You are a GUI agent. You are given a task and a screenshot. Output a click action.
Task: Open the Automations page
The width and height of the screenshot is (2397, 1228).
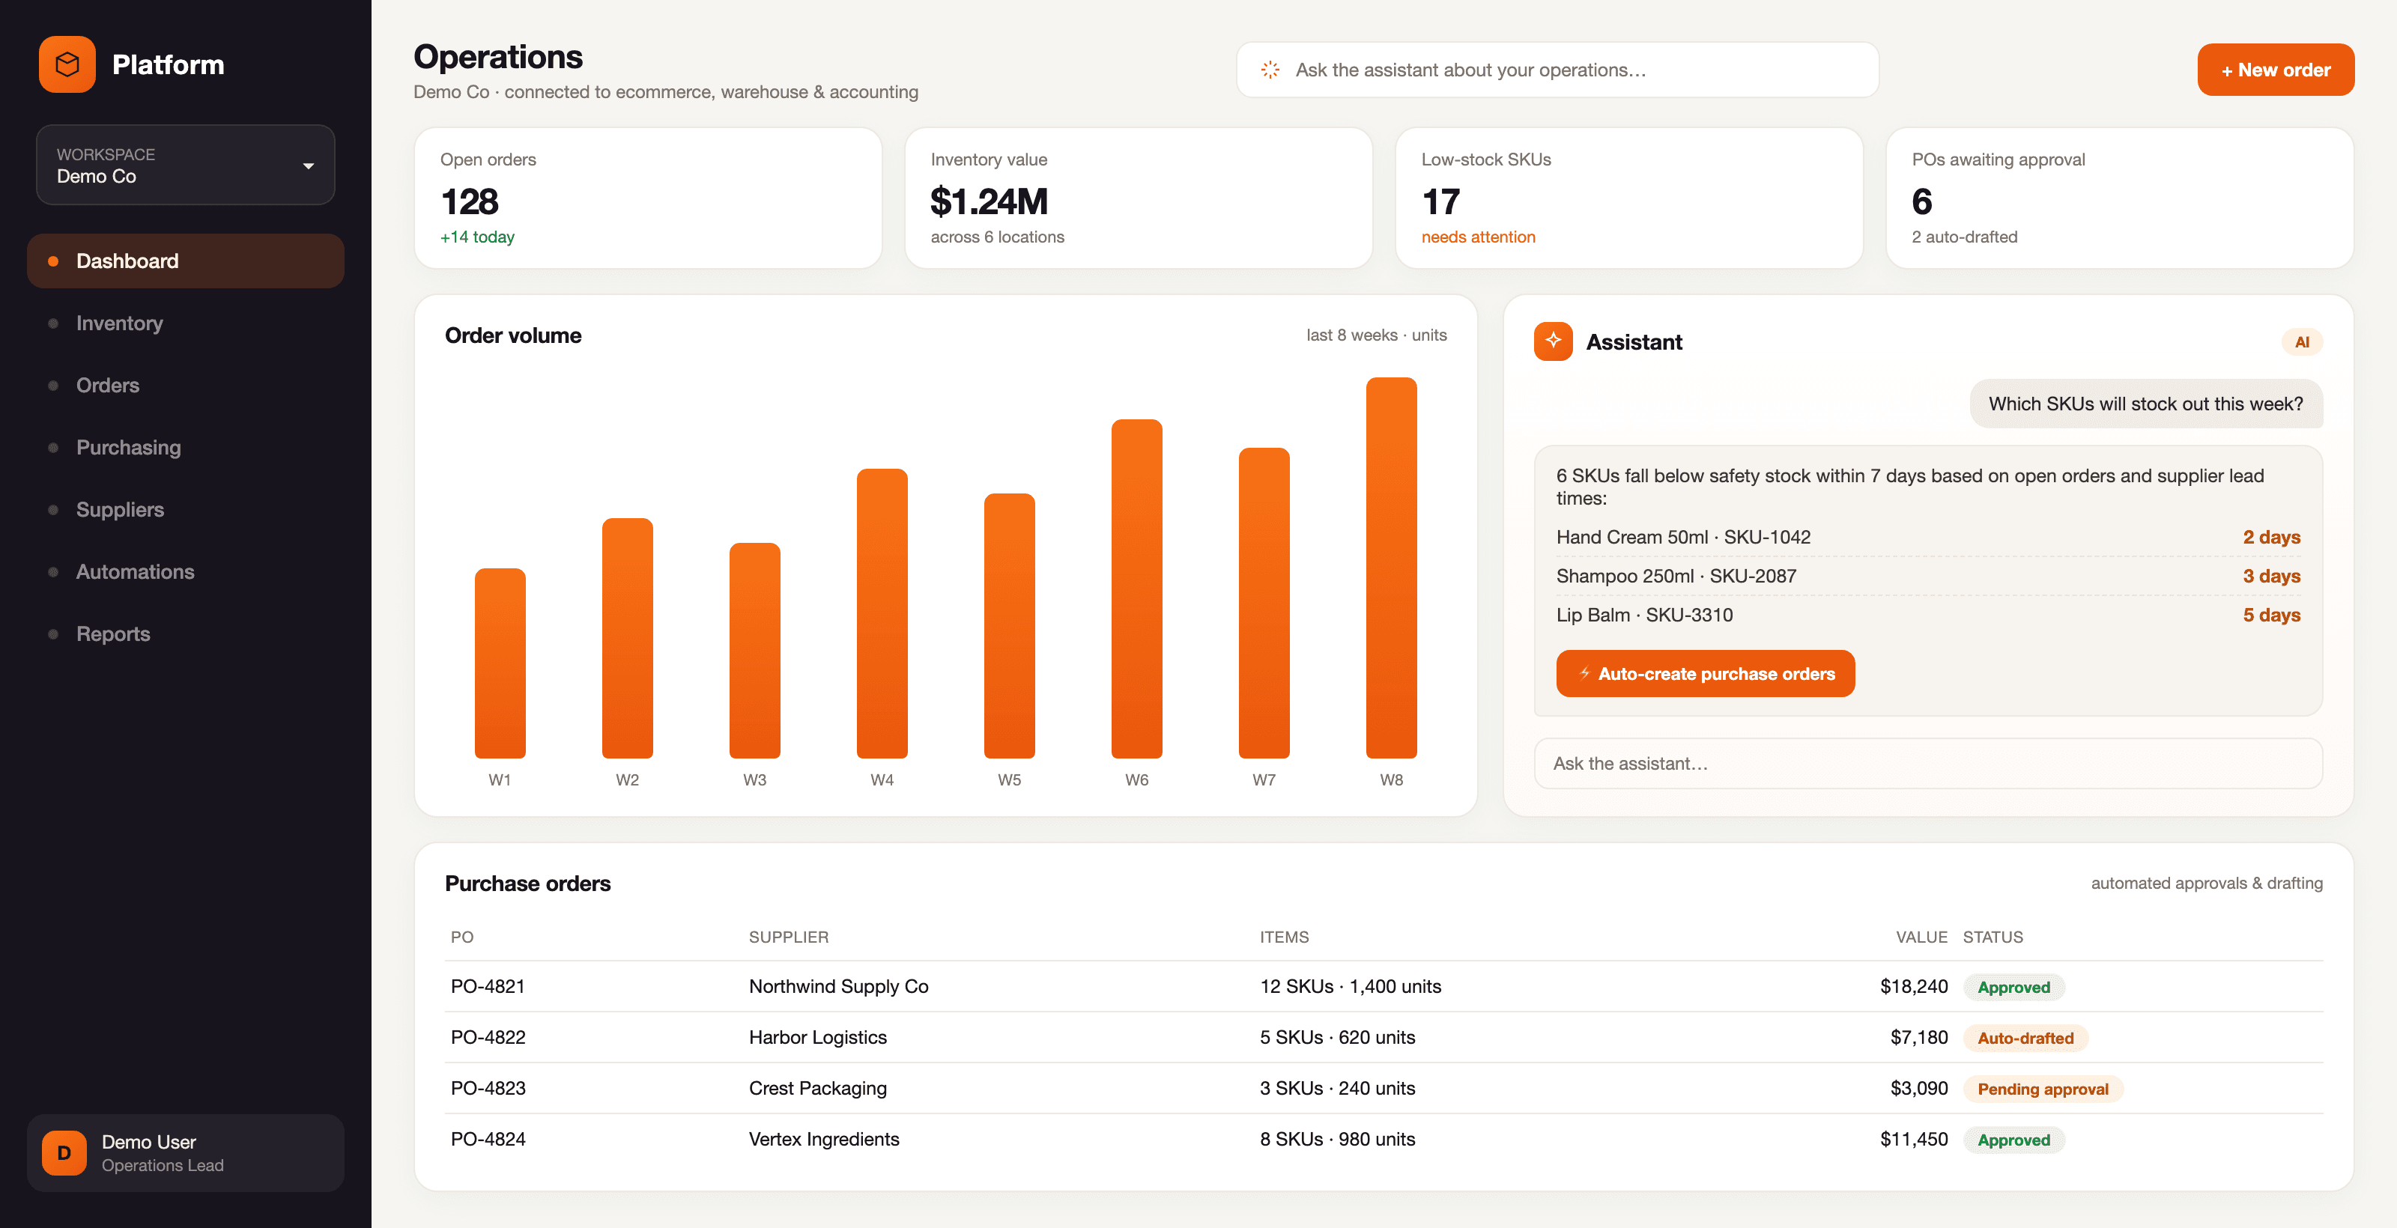pyautogui.click(x=185, y=571)
